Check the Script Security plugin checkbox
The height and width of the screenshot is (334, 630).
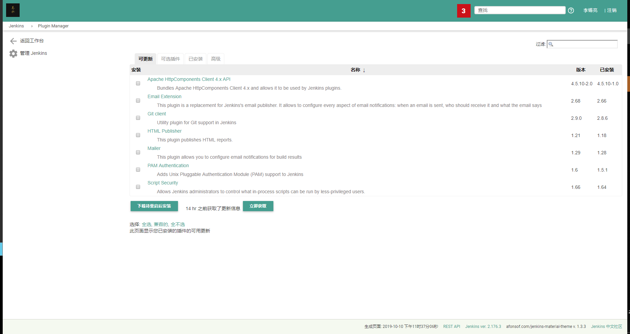138,187
